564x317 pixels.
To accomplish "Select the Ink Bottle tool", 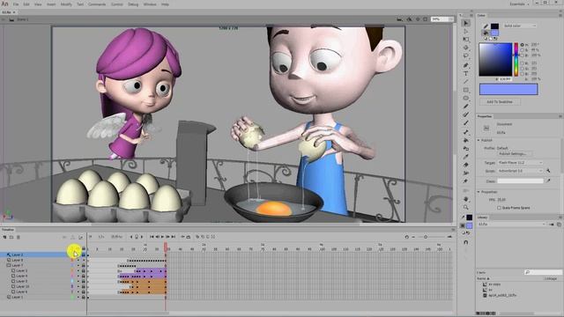I will point(466,149).
